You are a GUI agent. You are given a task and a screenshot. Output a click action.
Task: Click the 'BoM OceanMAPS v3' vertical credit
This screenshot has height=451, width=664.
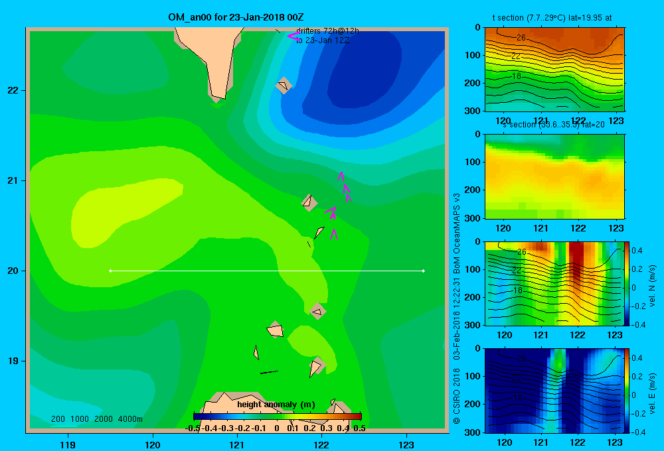point(457,233)
